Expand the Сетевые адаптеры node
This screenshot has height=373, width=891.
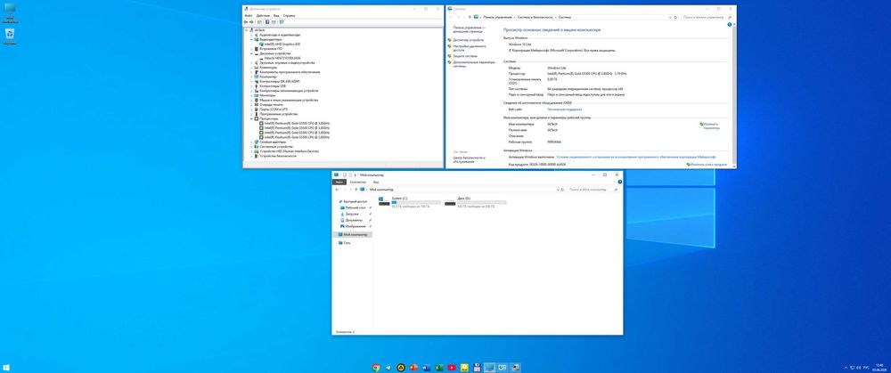pos(251,142)
